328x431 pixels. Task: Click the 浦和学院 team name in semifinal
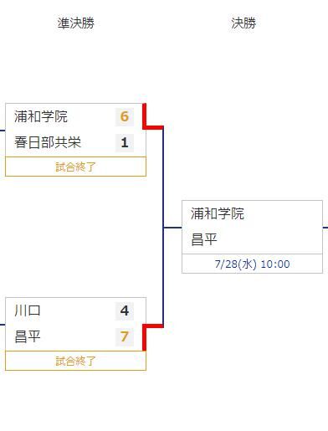41,116
